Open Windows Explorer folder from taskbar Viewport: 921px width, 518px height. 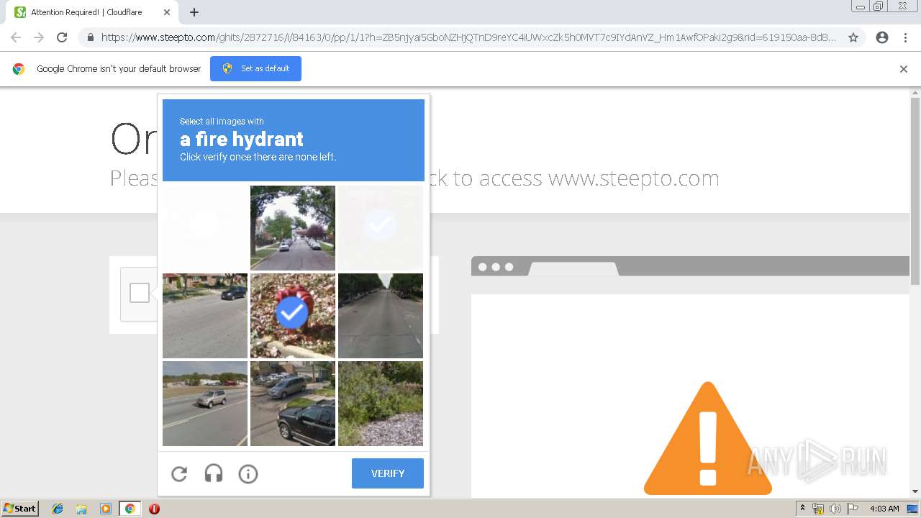click(81, 509)
